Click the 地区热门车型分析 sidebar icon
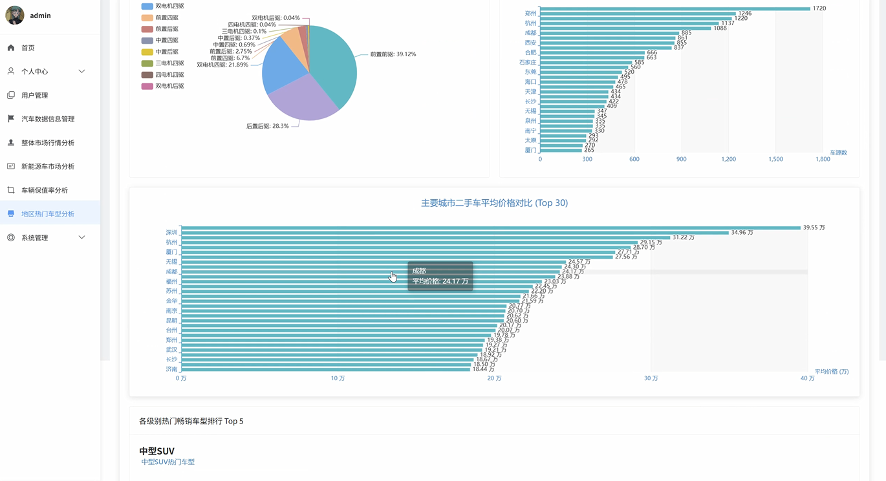The image size is (886, 481). (x=11, y=213)
